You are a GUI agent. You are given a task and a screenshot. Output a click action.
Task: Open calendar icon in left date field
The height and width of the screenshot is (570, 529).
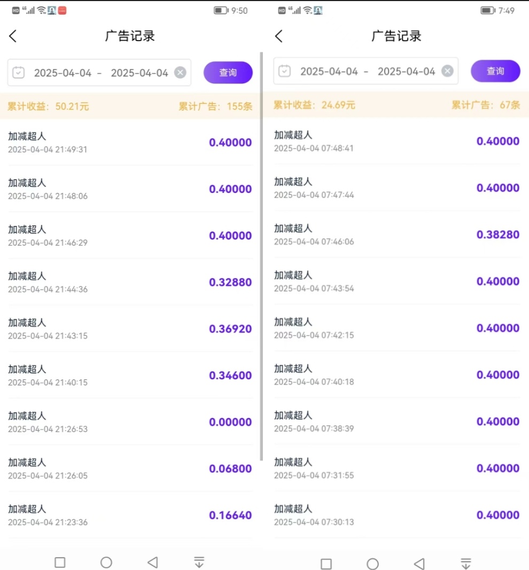(19, 72)
